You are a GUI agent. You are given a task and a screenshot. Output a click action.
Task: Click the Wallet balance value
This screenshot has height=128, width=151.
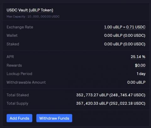(x=125, y=35)
